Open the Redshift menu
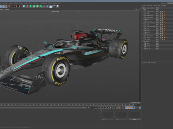This screenshot has height=129, width=173. point(50,3)
